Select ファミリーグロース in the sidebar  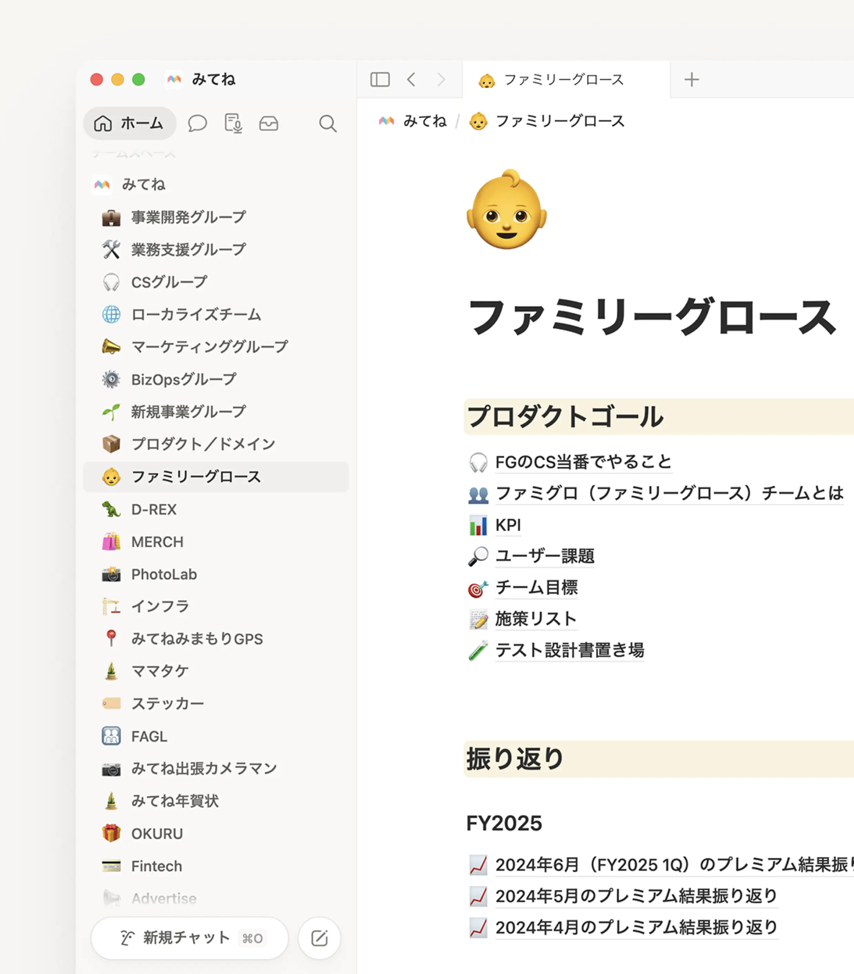pyautogui.click(x=216, y=477)
